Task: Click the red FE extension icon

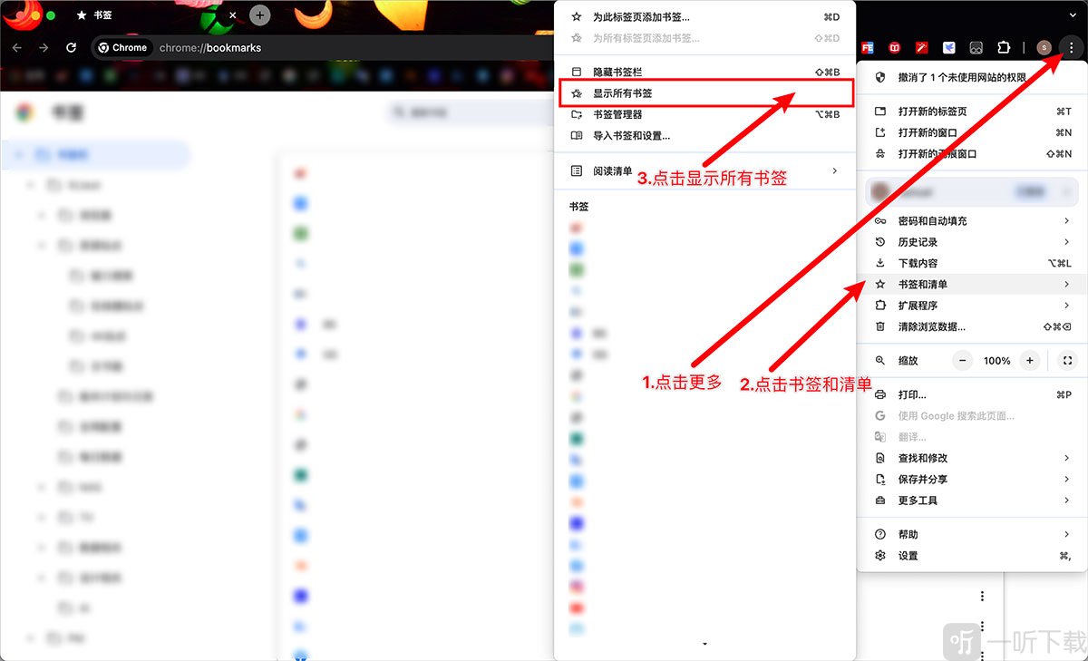Action: point(868,47)
